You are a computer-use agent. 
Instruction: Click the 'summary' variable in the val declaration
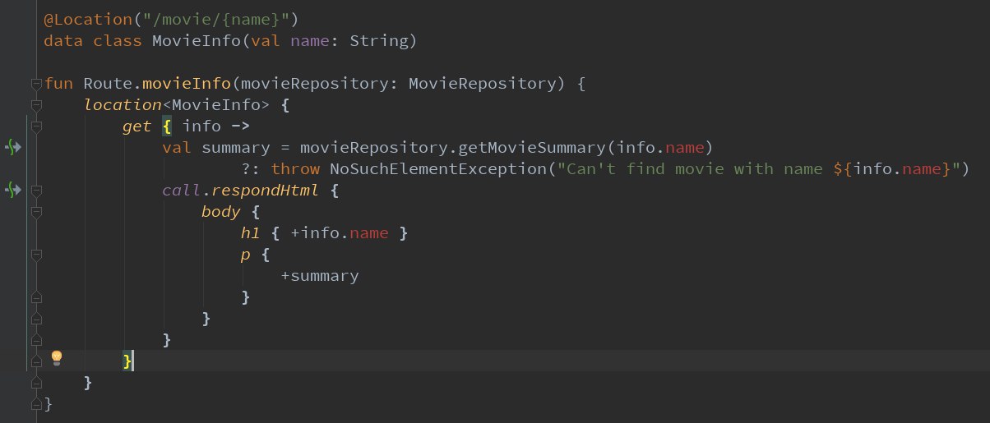click(237, 148)
